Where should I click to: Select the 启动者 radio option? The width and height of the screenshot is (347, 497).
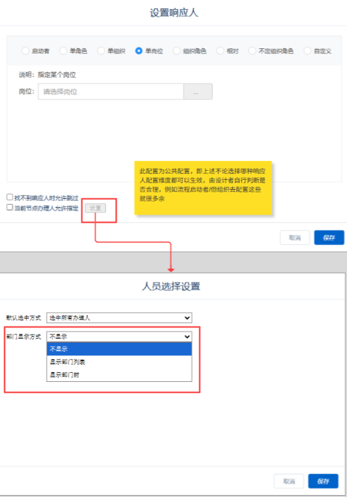[x=26, y=51]
